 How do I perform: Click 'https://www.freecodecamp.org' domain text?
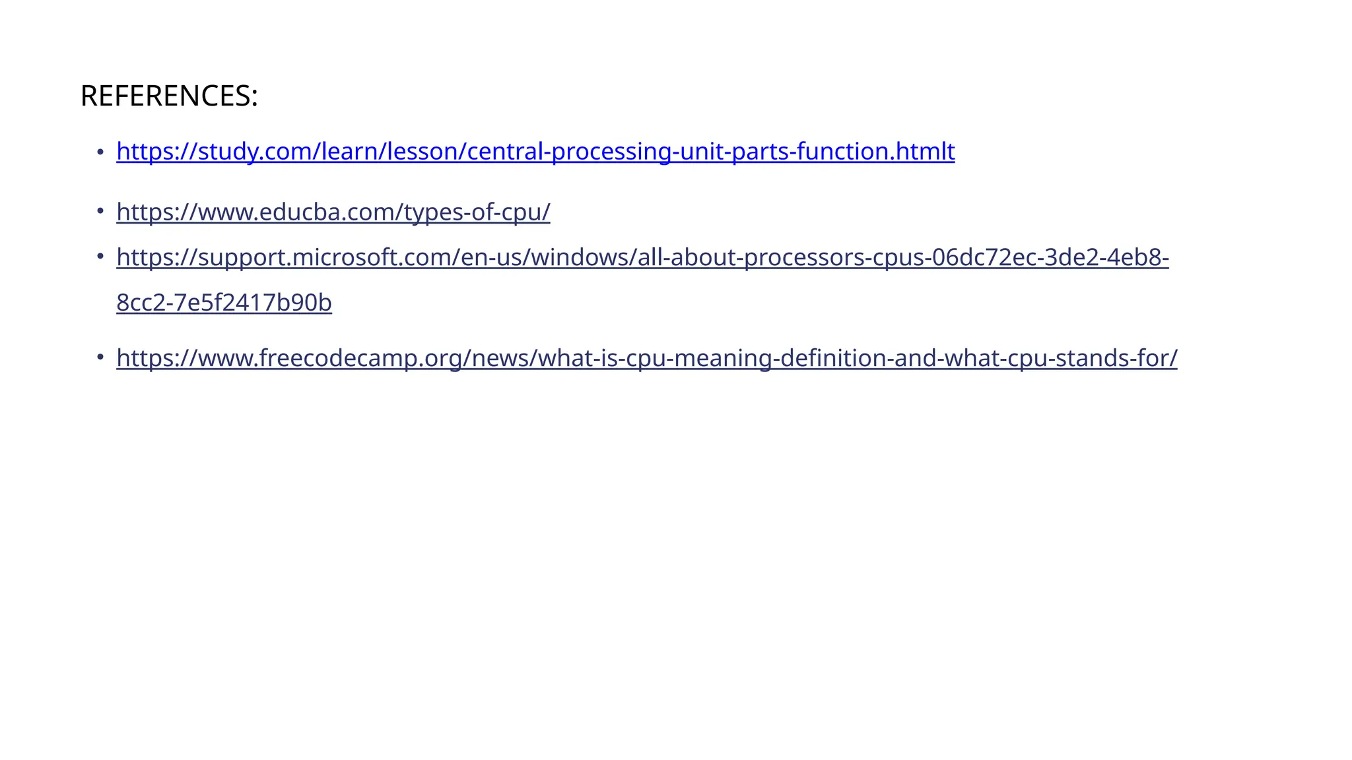tap(289, 358)
